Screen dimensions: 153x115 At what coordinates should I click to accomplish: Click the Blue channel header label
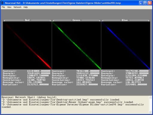pyautogui.click(x=125, y=20)
